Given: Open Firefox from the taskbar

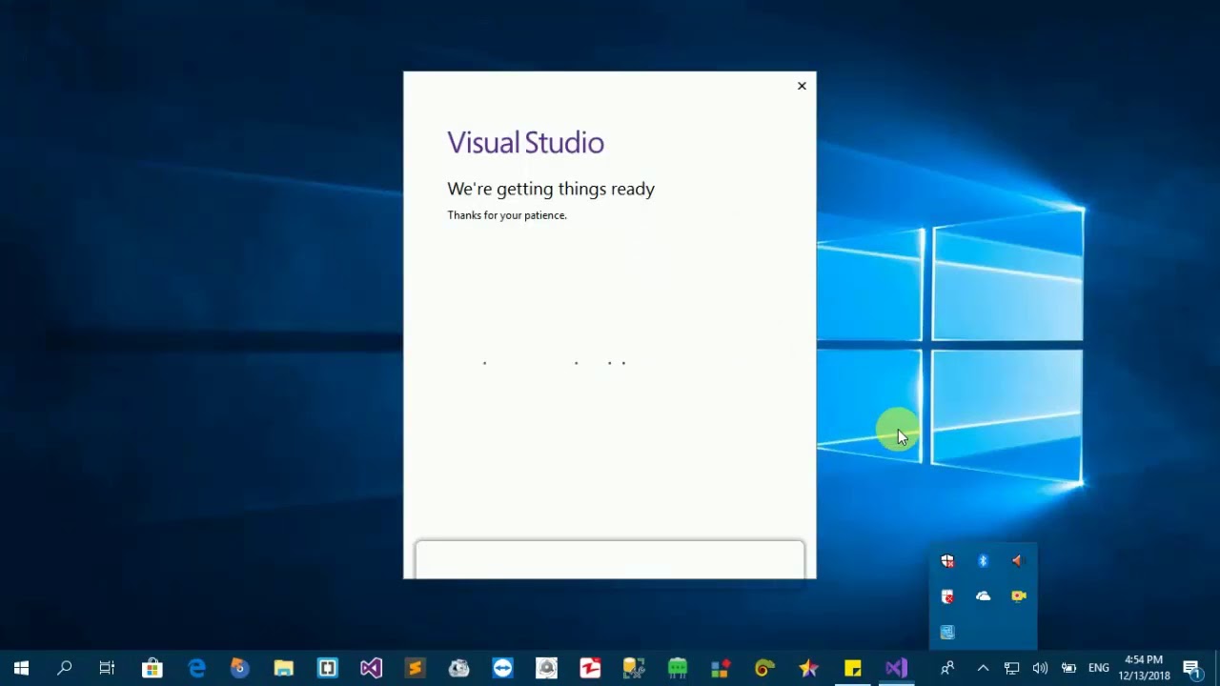Looking at the screenshot, I should coord(239,669).
